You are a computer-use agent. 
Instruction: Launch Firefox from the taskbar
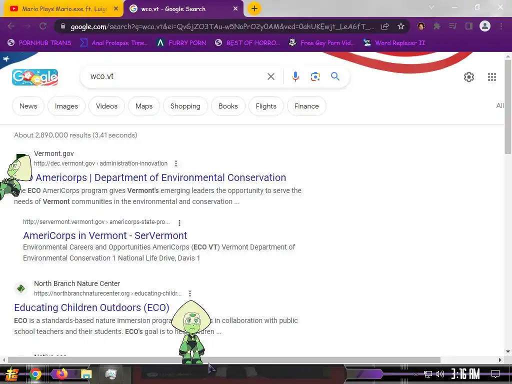[x=61, y=373]
